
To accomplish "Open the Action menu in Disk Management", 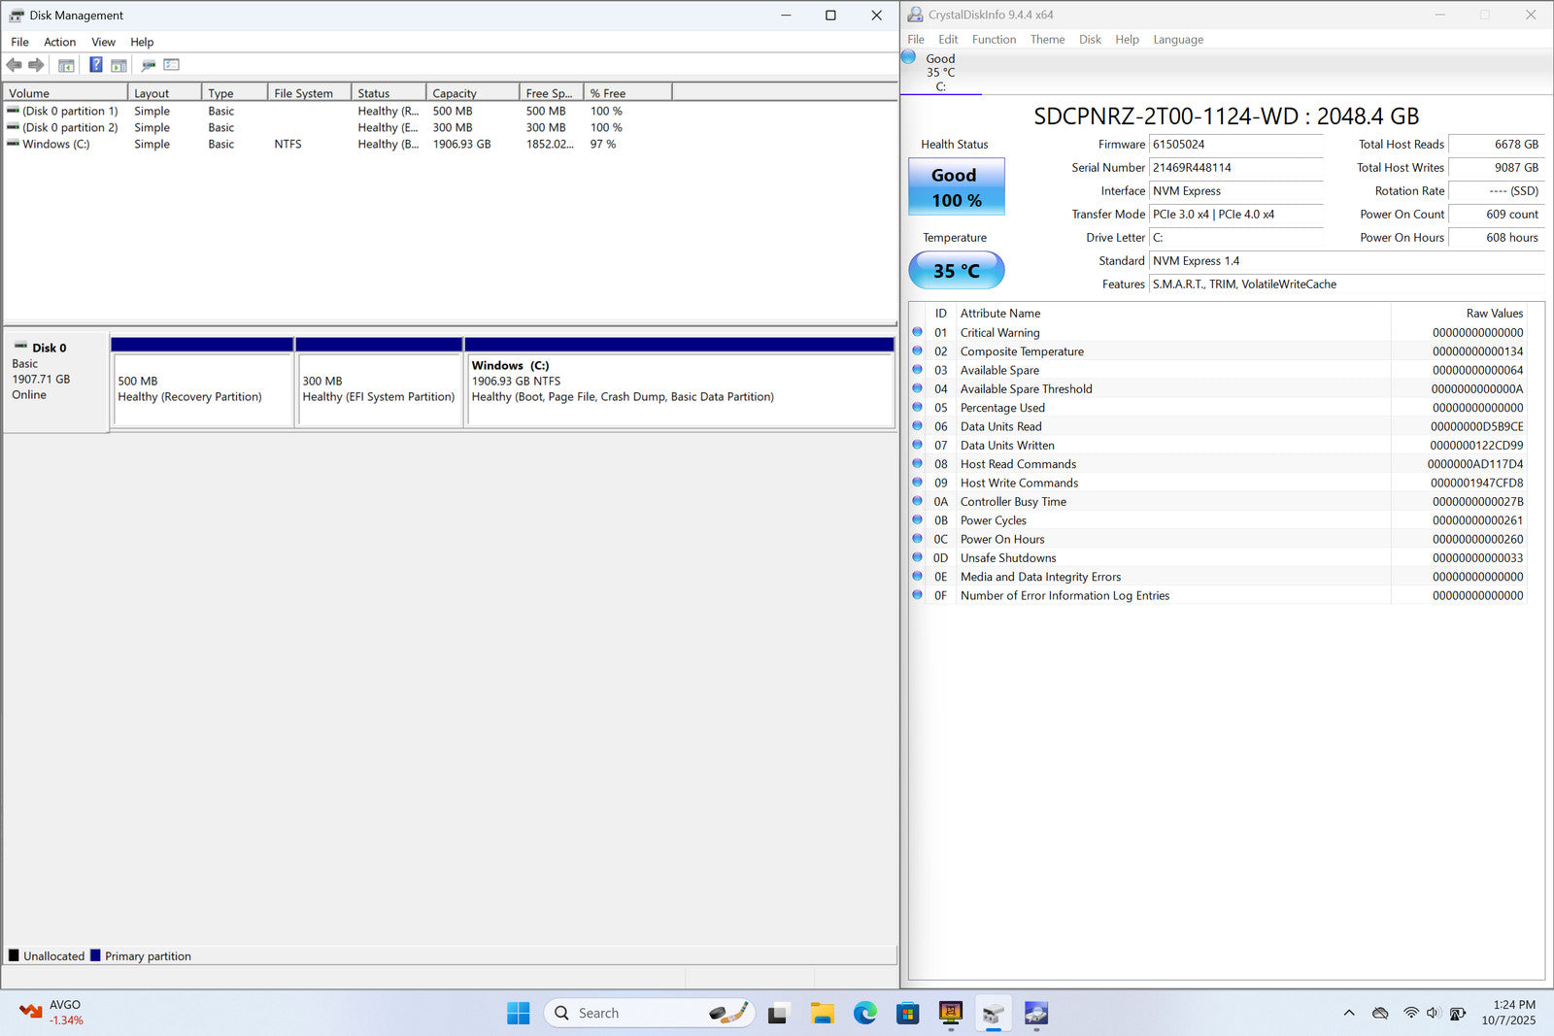I will 59,42.
